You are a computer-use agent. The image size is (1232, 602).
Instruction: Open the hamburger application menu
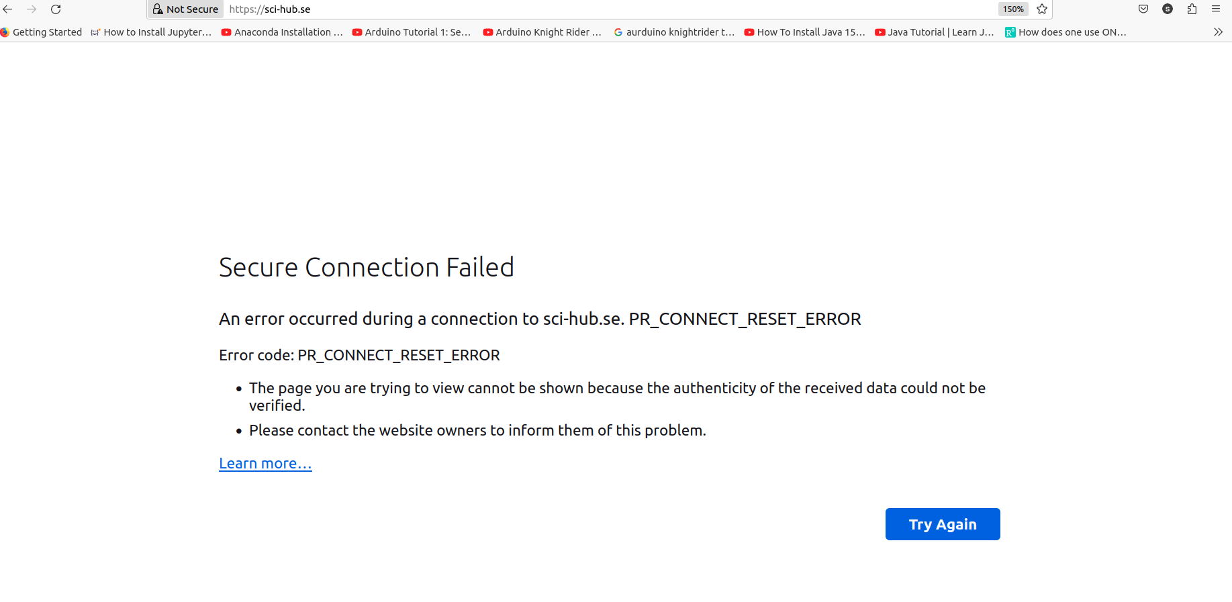[1216, 9]
